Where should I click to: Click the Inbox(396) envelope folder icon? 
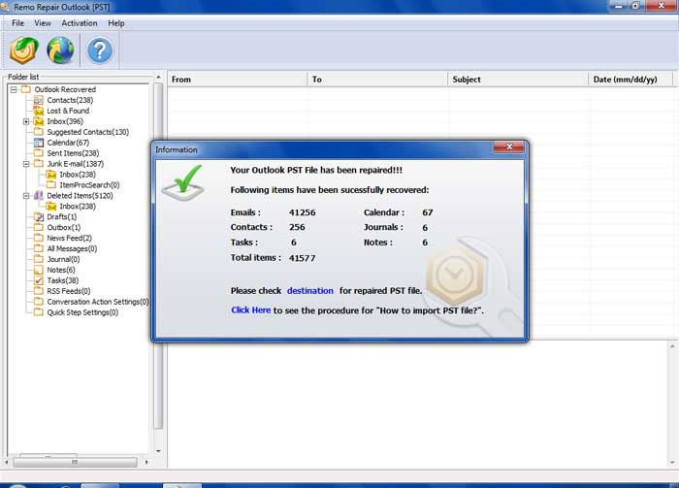click(39, 121)
